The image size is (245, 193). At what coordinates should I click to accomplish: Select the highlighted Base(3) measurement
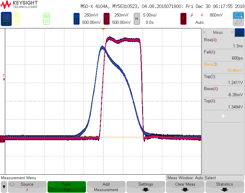[223, 67]
